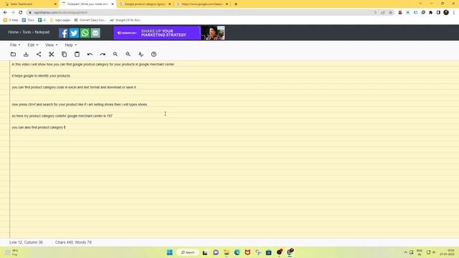Click the 'Line 12, Column 36' status text
The height and width of the screenshot is (258, 459).
click(26, 242)
